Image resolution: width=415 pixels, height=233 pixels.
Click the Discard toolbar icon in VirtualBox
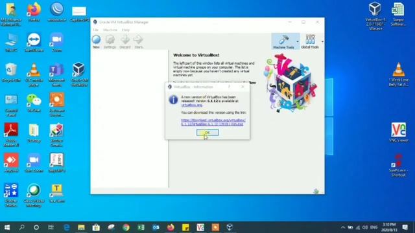click(x=125, y=41)
